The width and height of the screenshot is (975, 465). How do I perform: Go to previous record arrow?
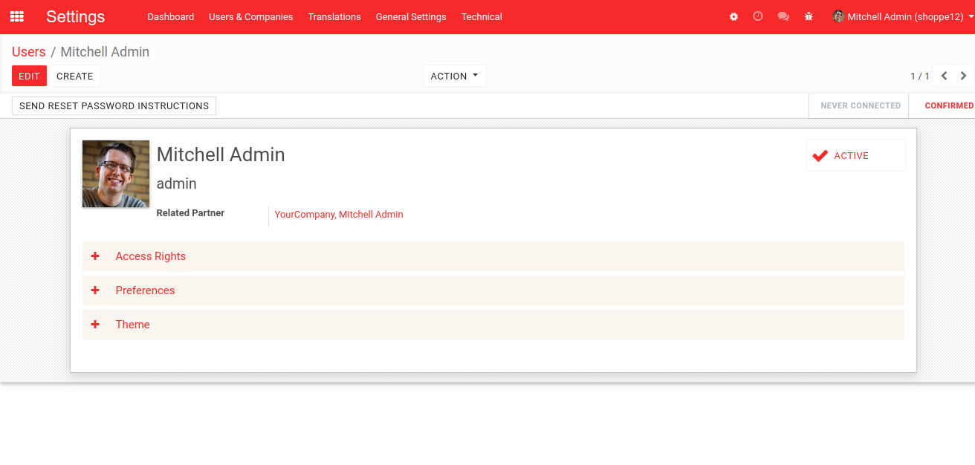coord(944,76)
